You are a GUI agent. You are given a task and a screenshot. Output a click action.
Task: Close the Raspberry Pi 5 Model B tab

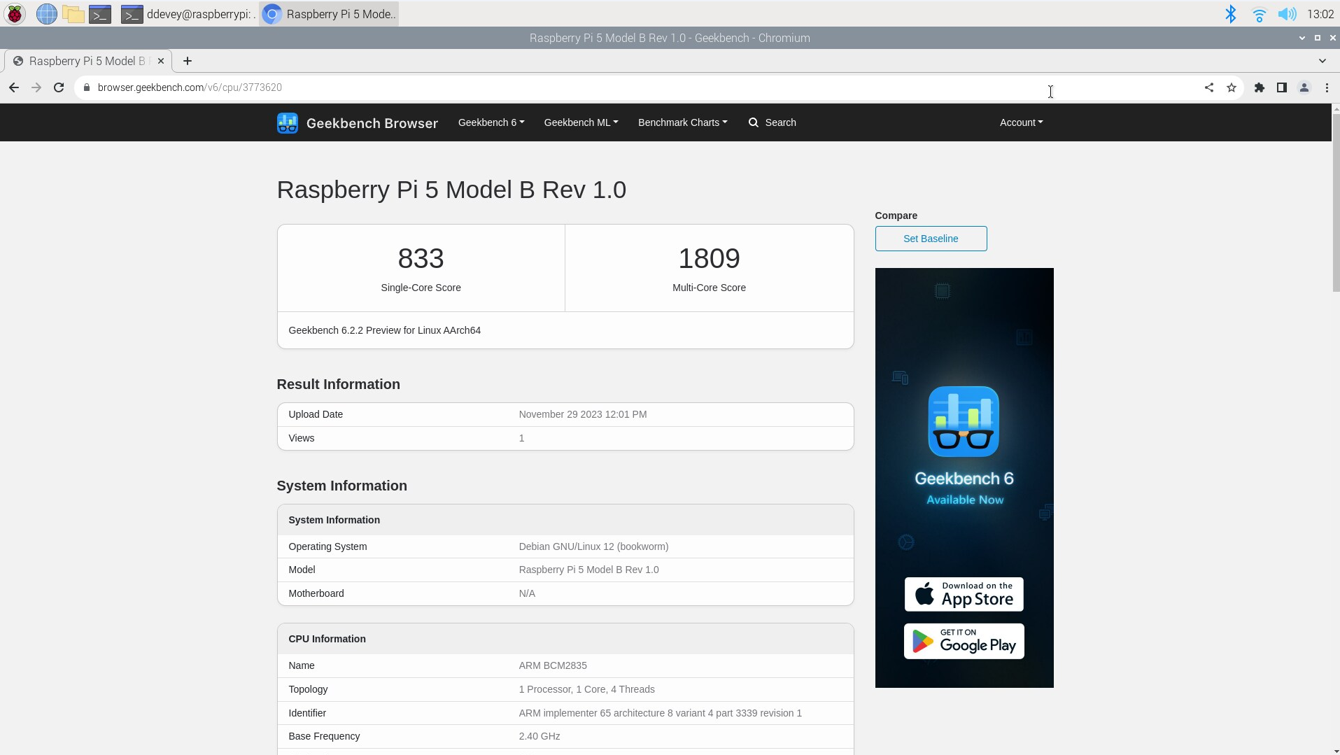pos(161,61)
